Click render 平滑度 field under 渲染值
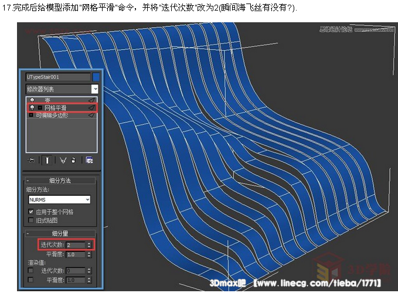Viewport: 398px width, 293px height. (x=76, y=280)
